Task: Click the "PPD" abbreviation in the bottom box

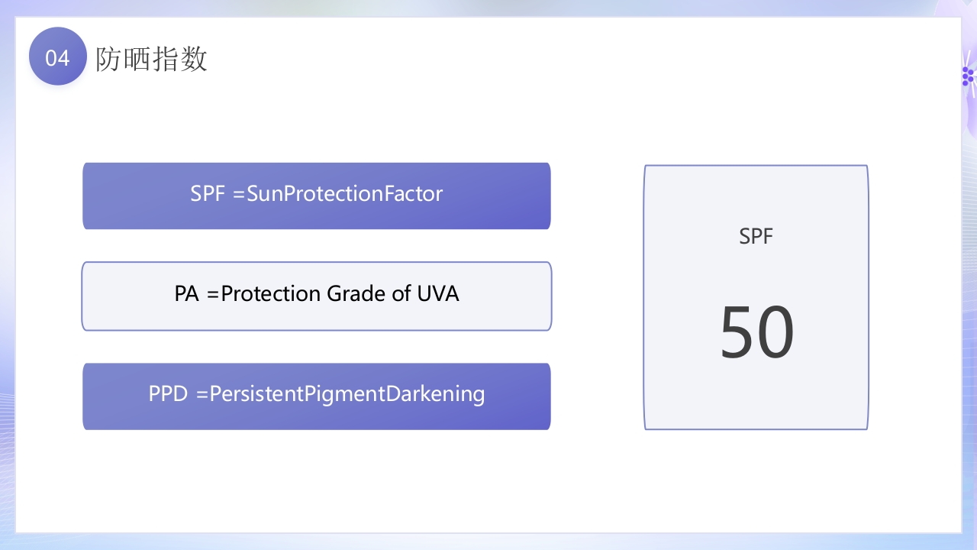Action: tap(169, 394)
